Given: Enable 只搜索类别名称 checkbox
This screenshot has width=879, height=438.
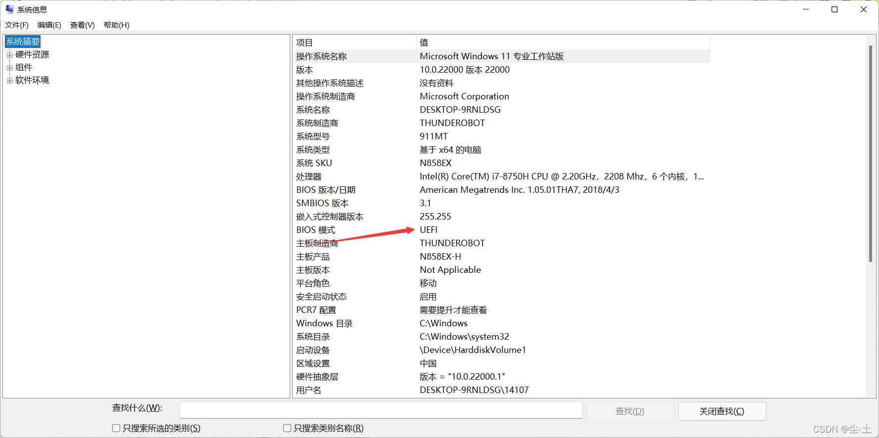Looking at the screenshot, I should click(x=287, y=428).
